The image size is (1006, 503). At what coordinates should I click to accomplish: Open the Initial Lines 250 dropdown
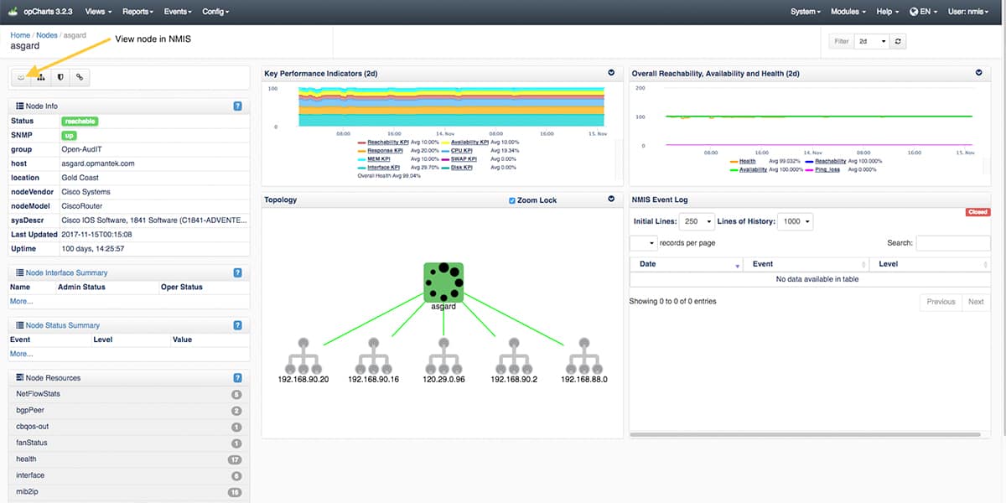[697, 222]
